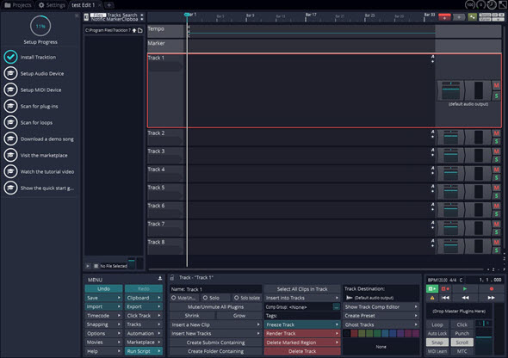Start playback with the green play button

(465, 288)
